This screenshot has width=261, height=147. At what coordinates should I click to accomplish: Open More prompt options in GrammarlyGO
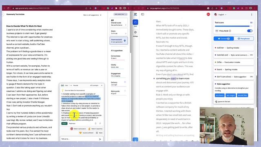coord(99,133)
